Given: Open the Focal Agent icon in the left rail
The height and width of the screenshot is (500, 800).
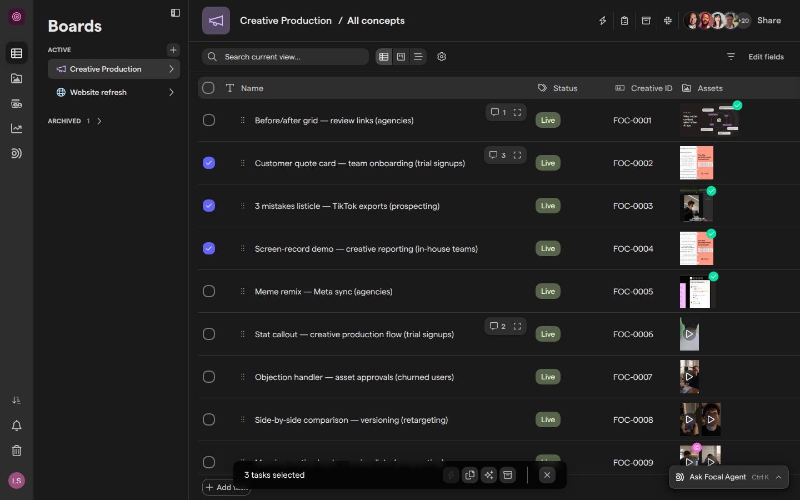Looking at the screenshot, I should pyautogui.click(x=17, y=153).
